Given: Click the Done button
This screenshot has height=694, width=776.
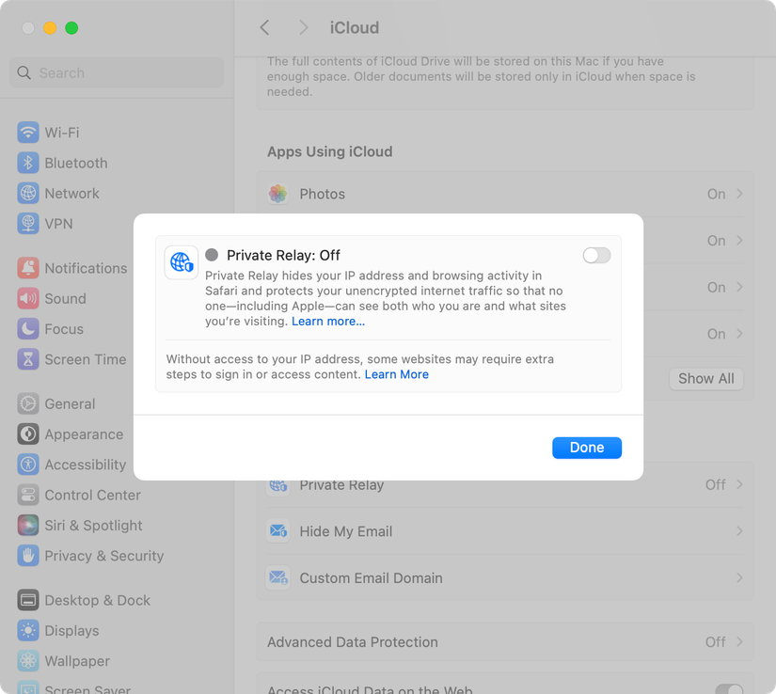Looking at the screenshot, I should [586, 448].
